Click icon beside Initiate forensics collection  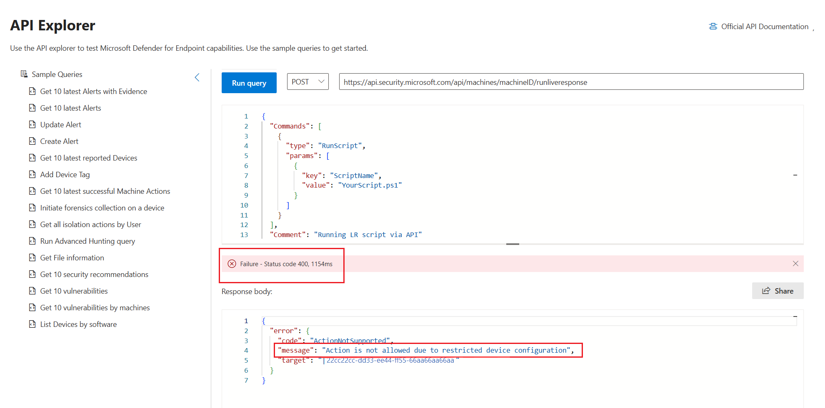click(32, 208)
